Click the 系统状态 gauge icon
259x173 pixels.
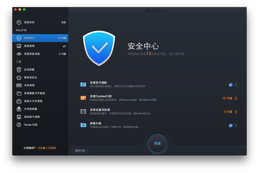click(19, 22)
